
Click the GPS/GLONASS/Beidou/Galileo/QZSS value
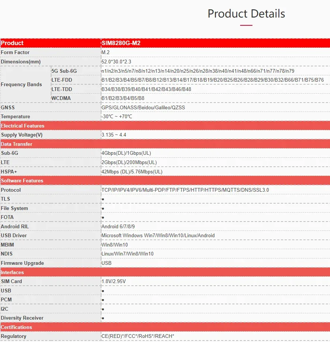tap(143, 107)
